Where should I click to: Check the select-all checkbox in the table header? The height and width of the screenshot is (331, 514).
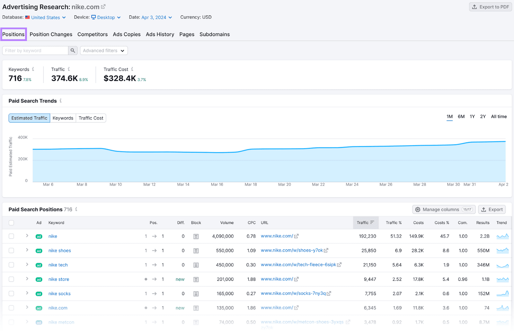point(11,223)
